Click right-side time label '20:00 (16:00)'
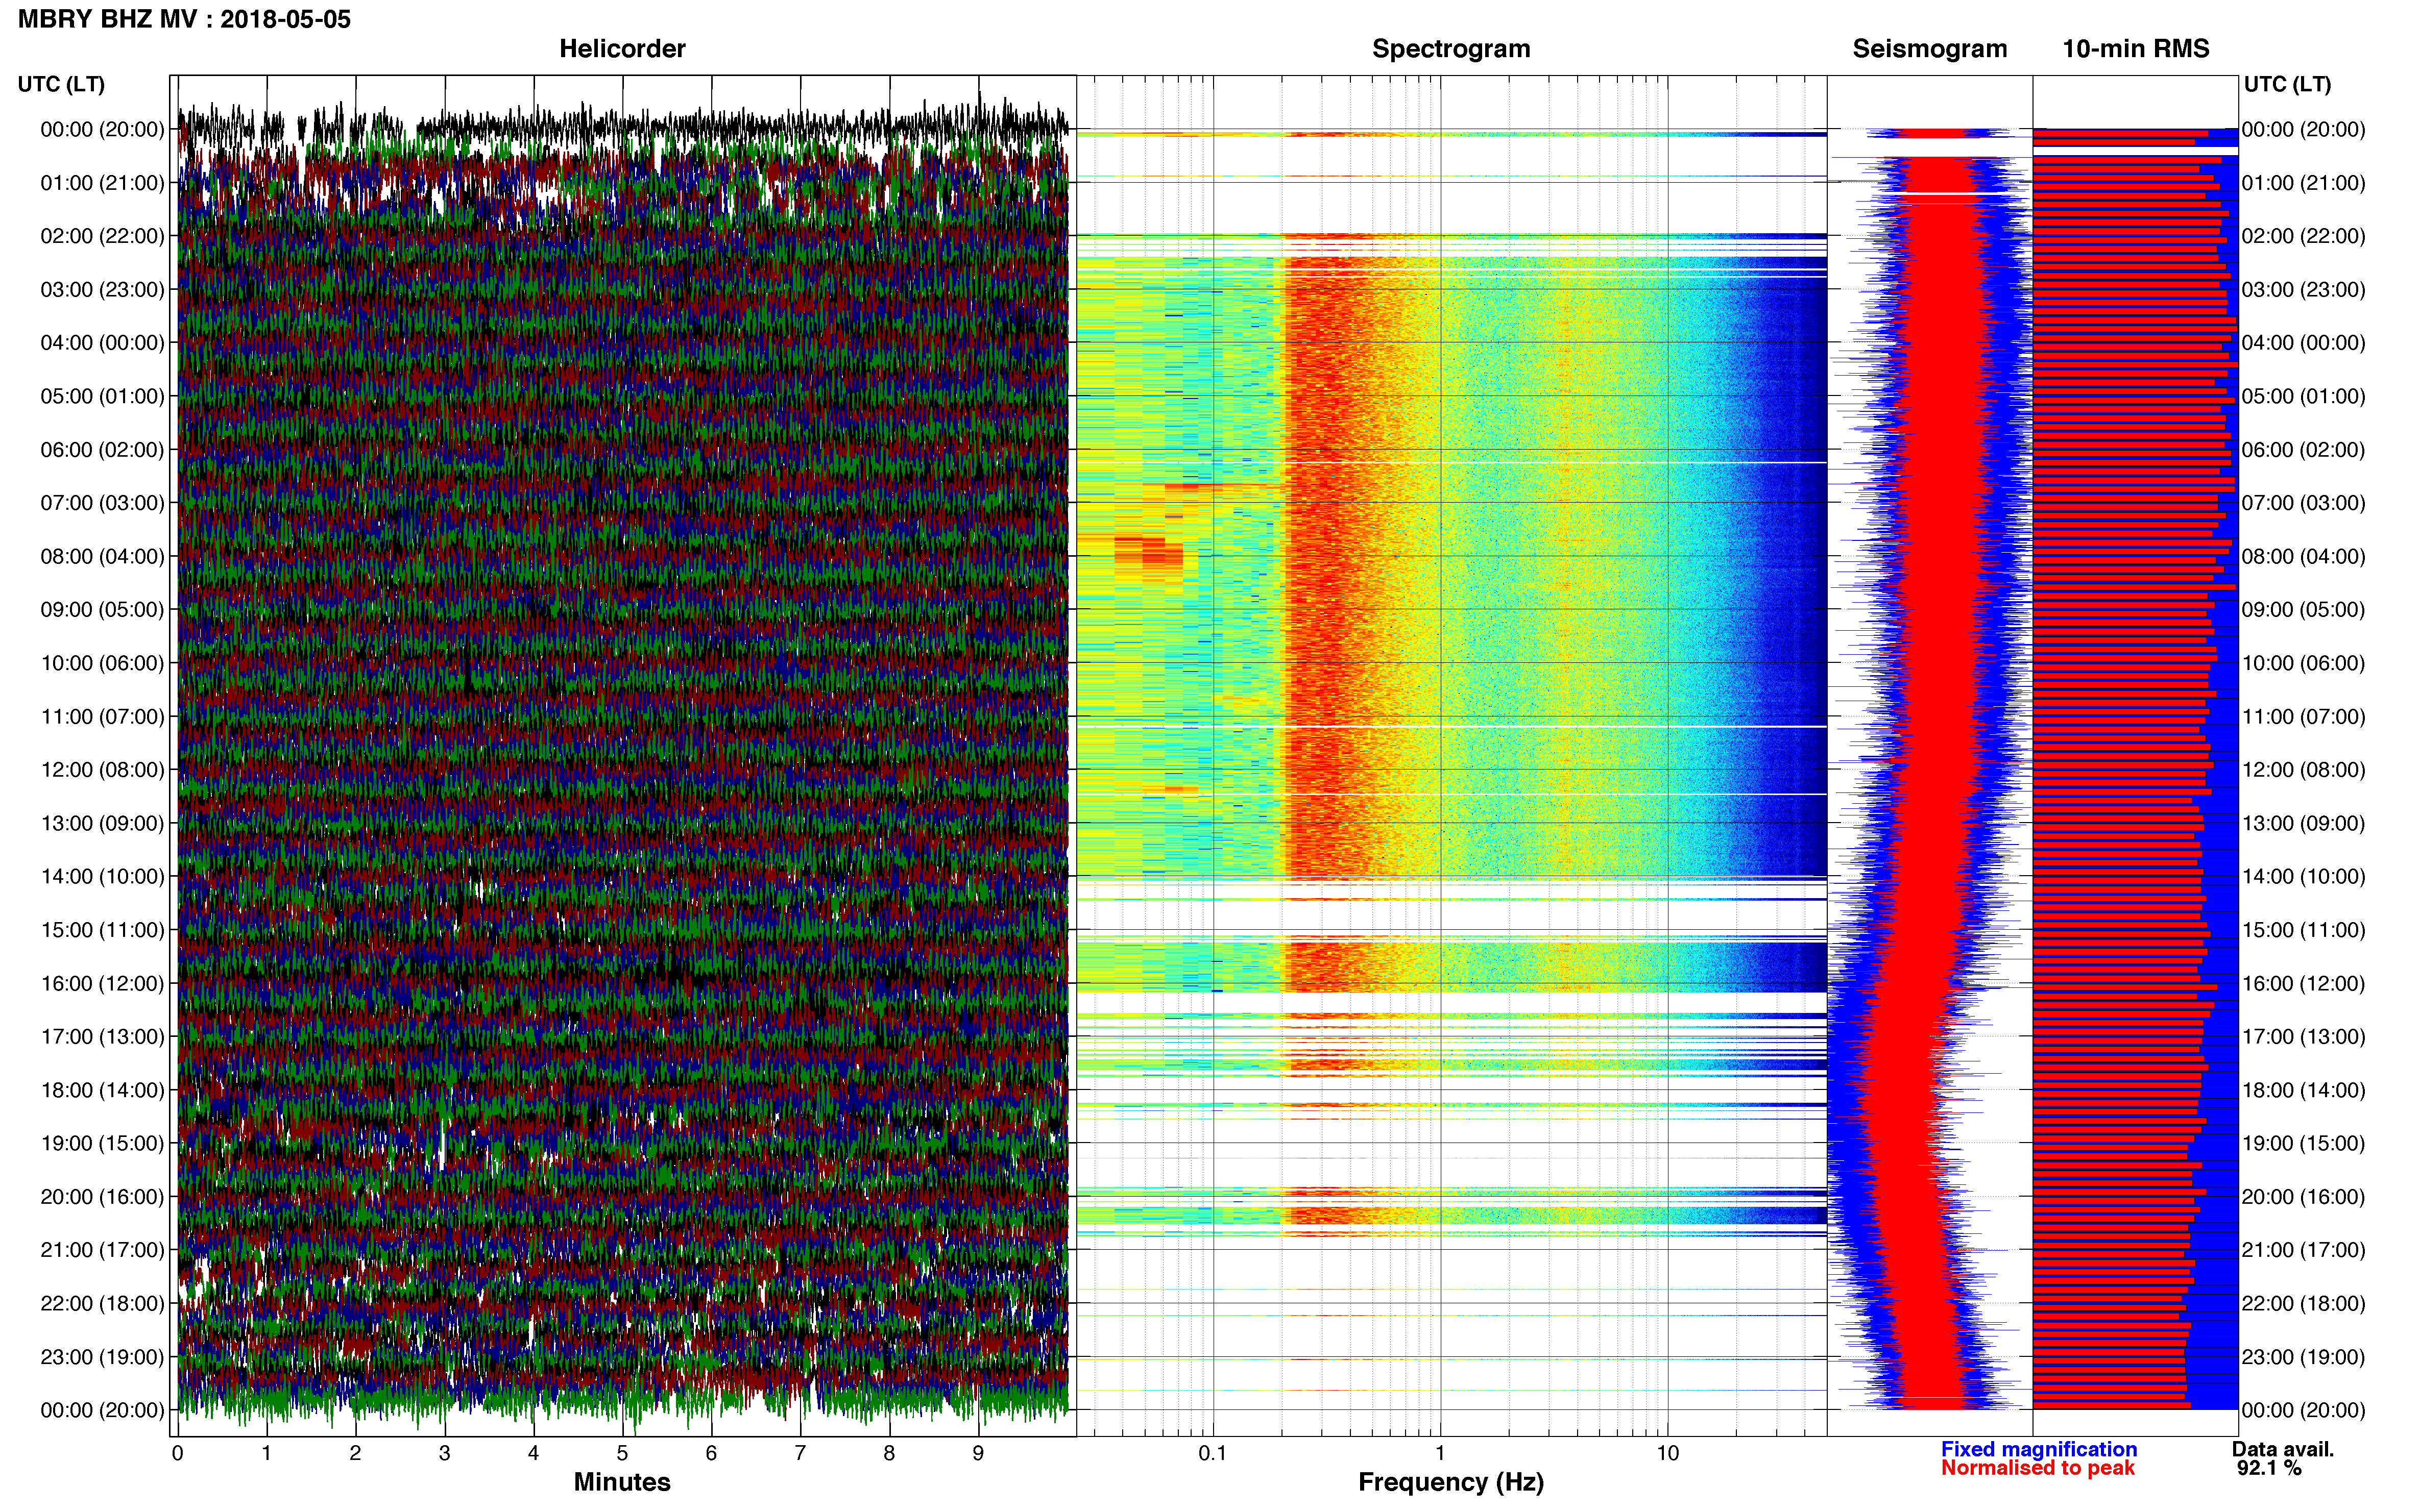This screenshot has width=2420, height=1512. [2303, 1197]
